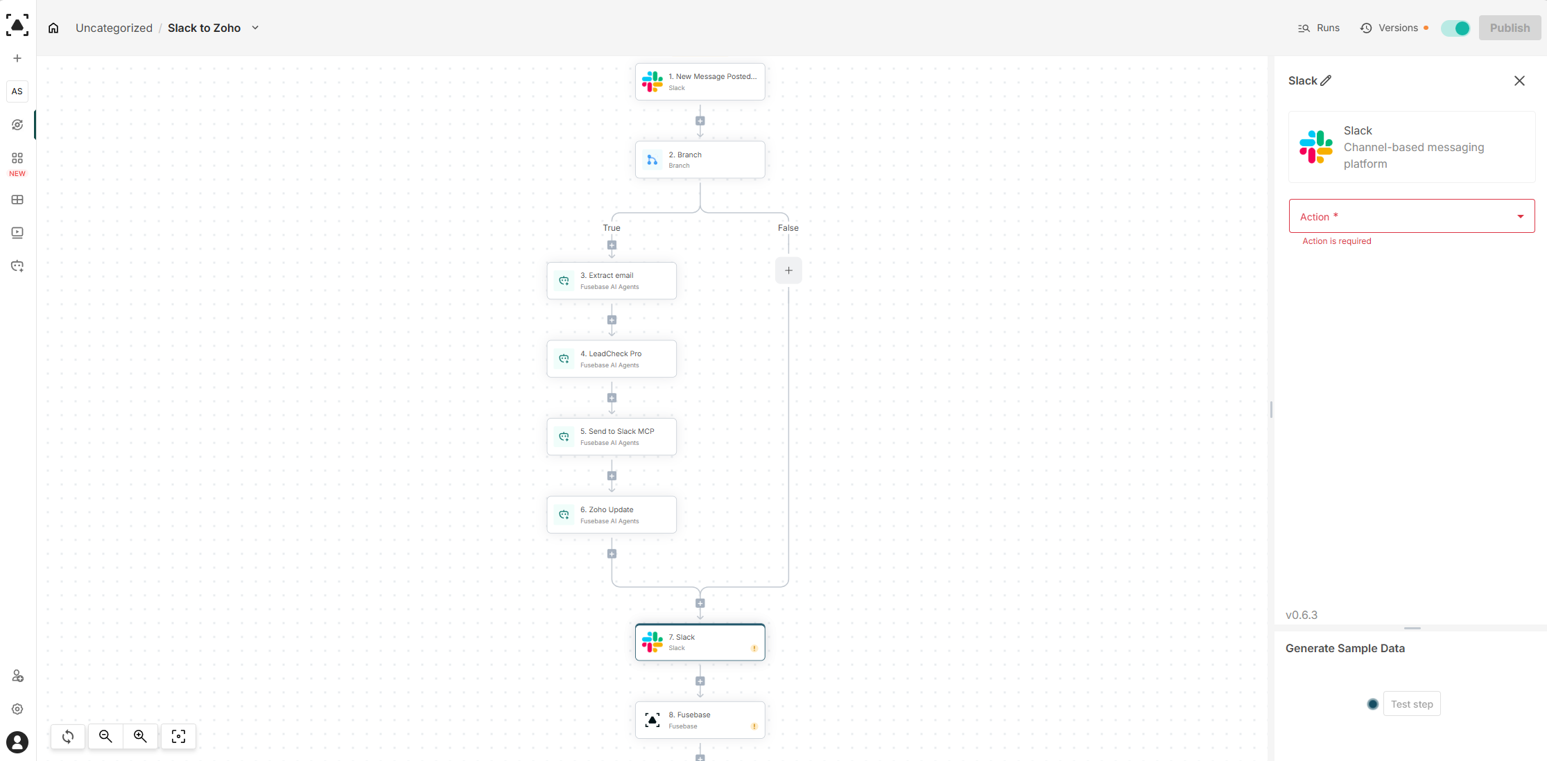Open the media player icon in sidebar
Viewport: 1547px width, 761px height.
point(17,233)
